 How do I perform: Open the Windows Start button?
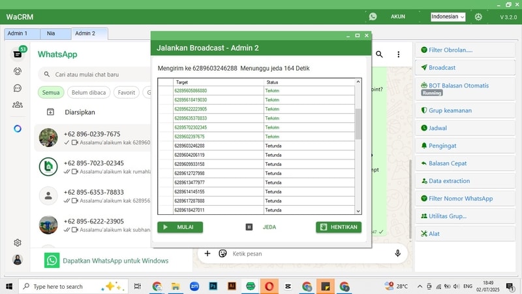(9, 286)
